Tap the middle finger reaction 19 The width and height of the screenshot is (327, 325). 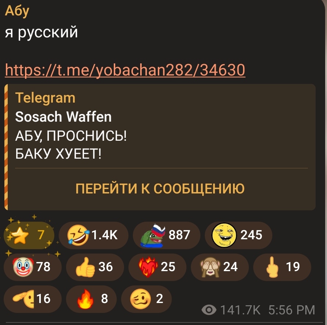[x=282, y=267]
